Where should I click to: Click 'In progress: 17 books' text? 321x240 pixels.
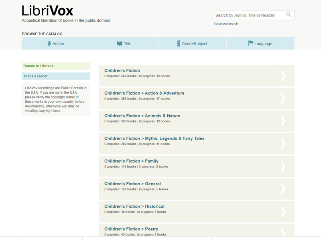tap(154, 98)
